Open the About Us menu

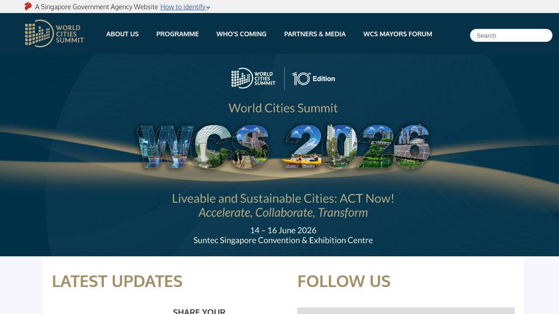123,34
